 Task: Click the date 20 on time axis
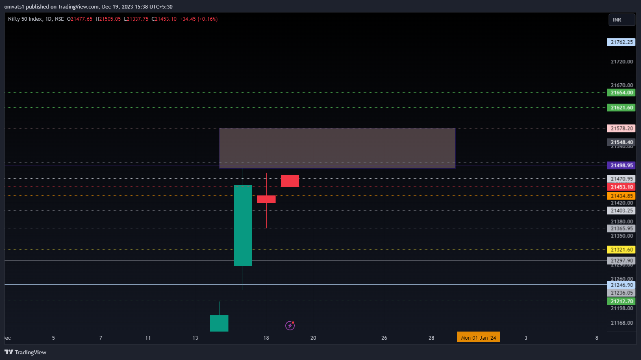click(x=313, y=338)
